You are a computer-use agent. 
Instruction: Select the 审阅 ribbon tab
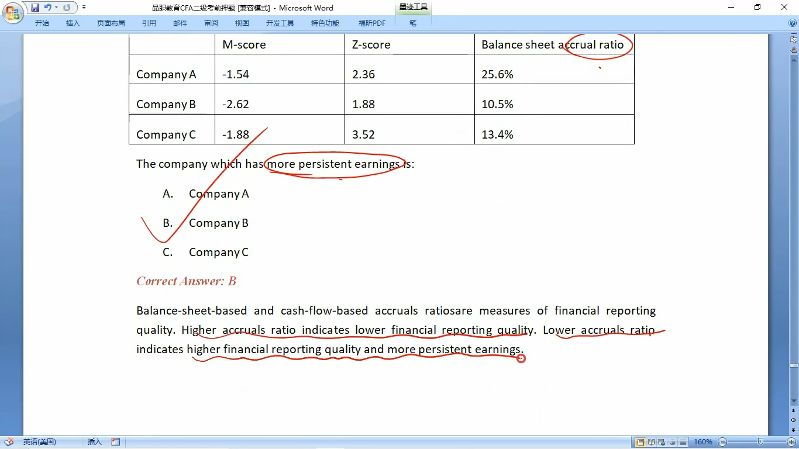(211, 23)
